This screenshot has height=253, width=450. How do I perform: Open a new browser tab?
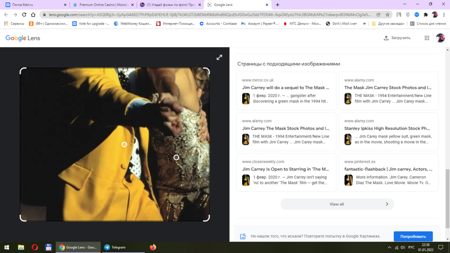pos(278,4)
